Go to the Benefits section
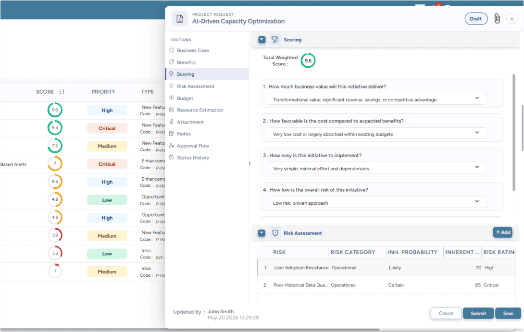 [186, 62]
